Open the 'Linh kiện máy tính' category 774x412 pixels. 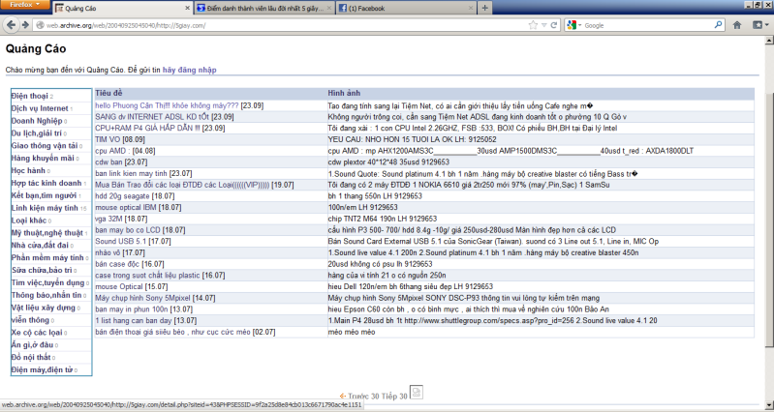(45, 208)
